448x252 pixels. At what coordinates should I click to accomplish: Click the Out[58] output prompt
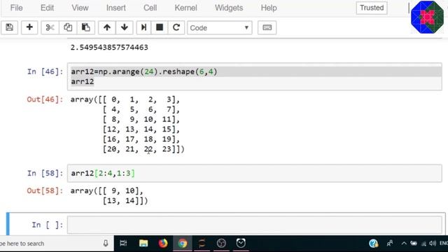(45, 190)
